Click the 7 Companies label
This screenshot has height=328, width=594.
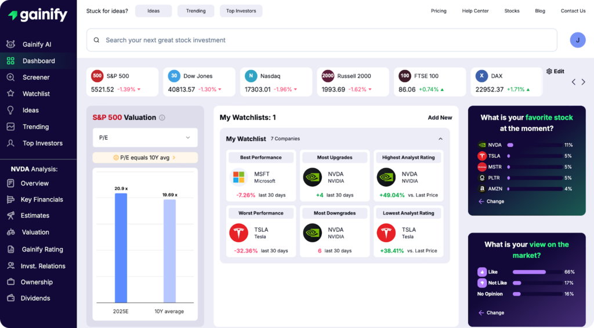click(285, 139)
